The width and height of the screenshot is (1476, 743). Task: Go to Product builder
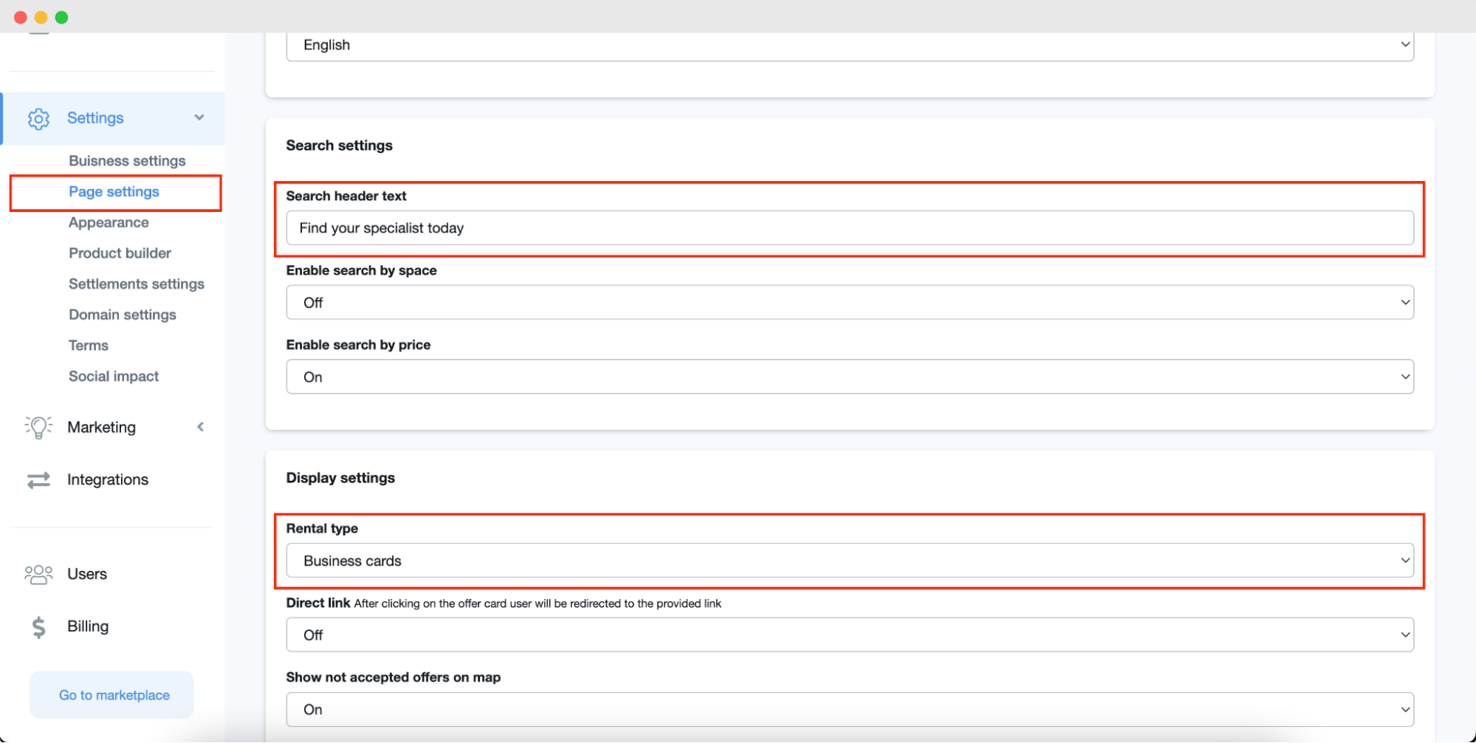120,253
